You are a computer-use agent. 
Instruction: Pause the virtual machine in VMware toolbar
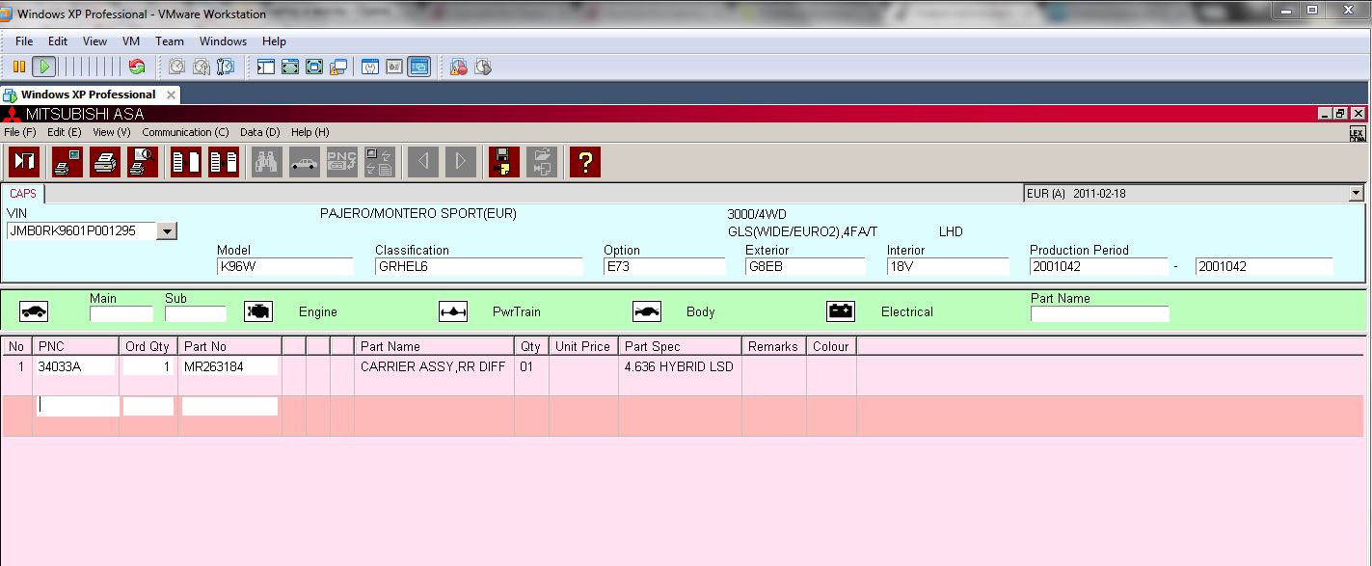[19, 67]
